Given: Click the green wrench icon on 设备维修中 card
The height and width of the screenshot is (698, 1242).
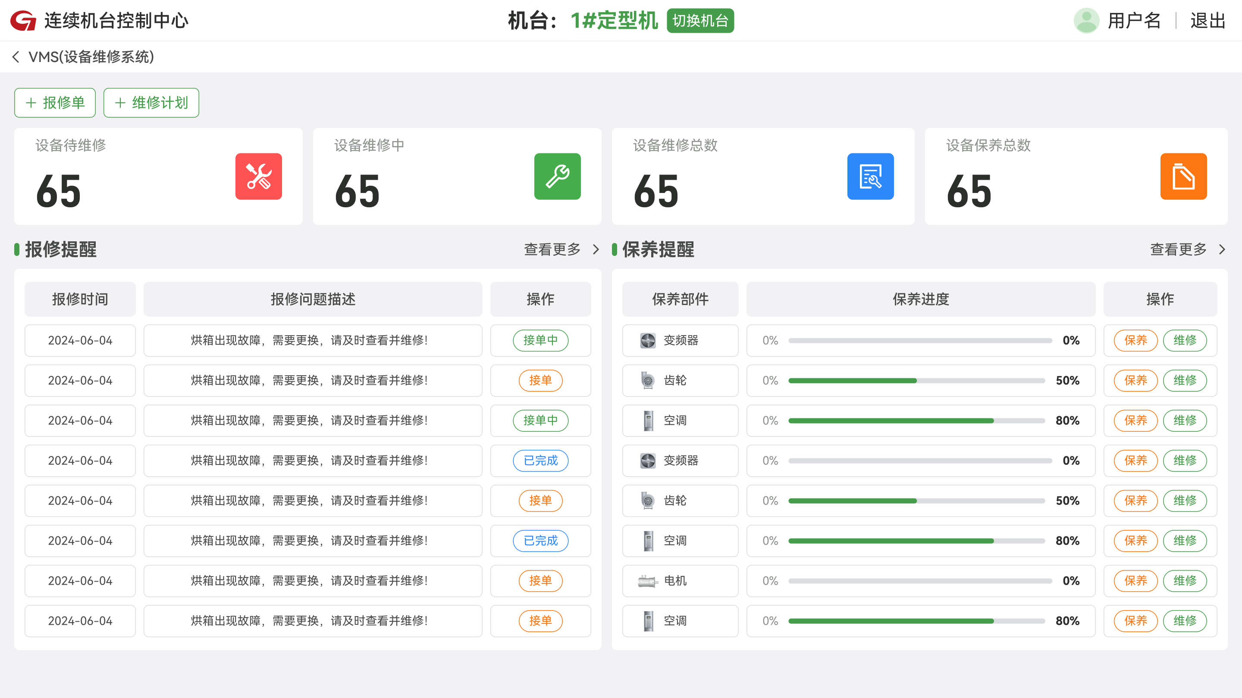Looking at the screenshot, I should [557, 176].
